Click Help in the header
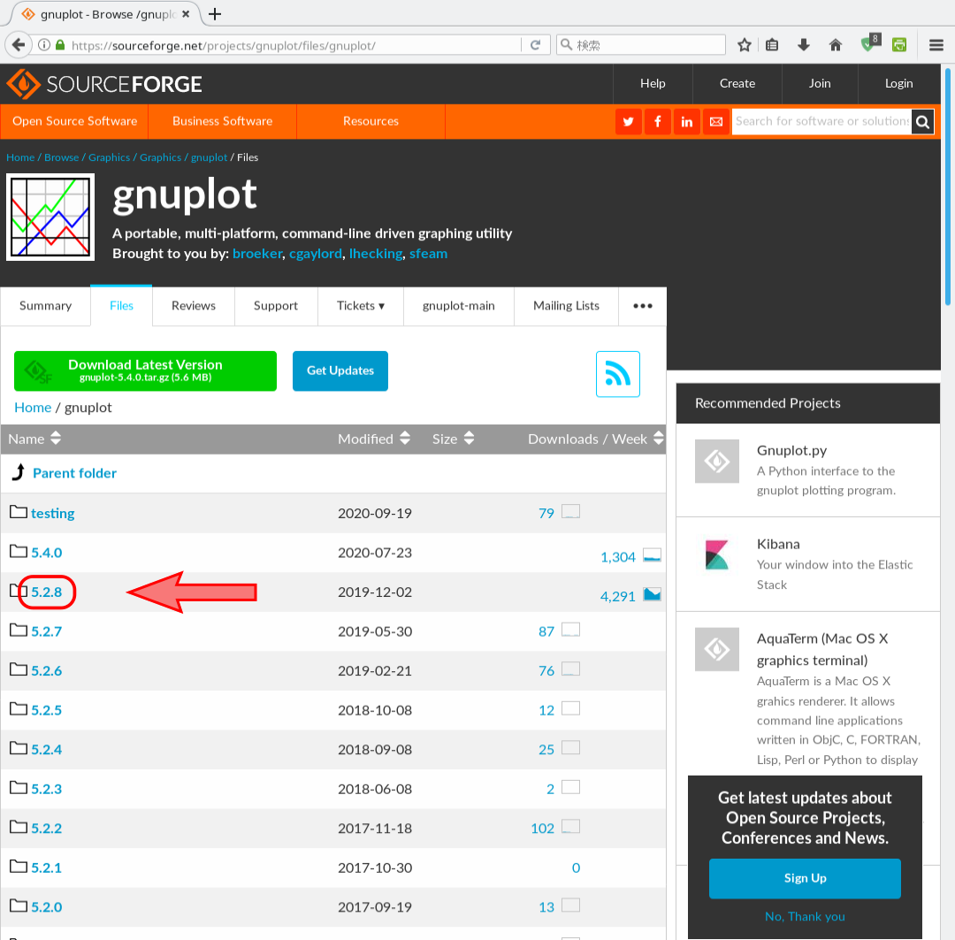The width and height of the screenshot is (955, 940). click(x=653, y=83)
